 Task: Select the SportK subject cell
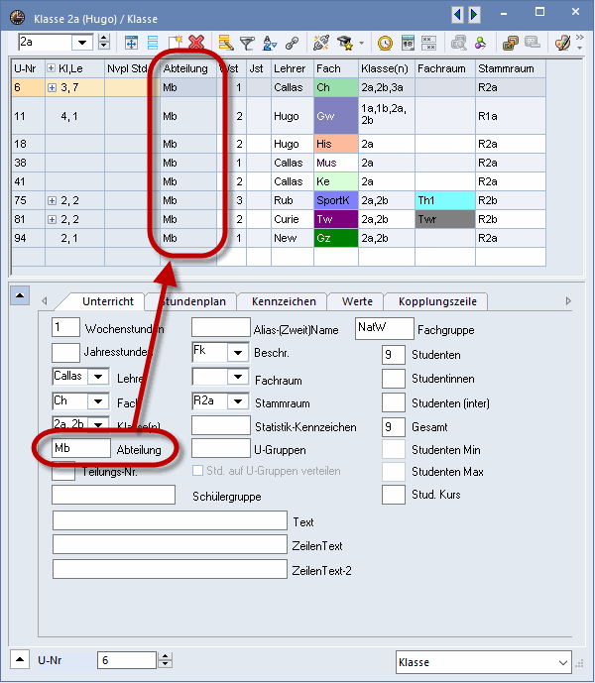(336, 200)
